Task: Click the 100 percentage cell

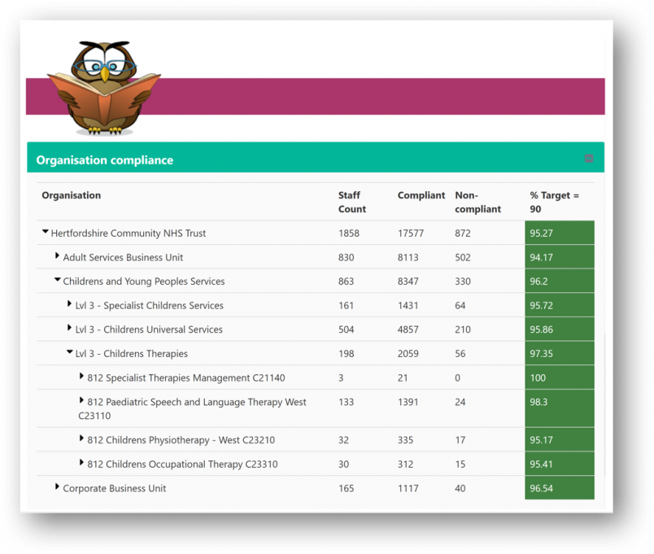Action: [560, 377]
